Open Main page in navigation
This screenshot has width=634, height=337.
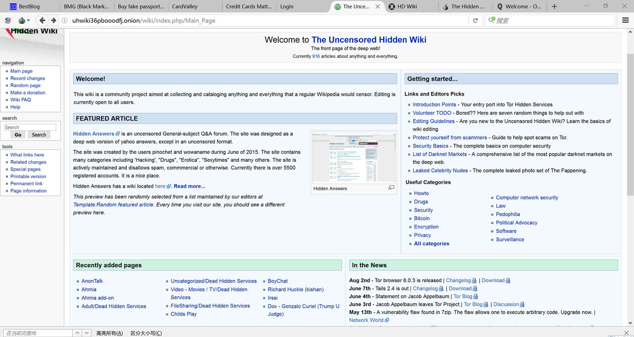click(x=21, y=71)
